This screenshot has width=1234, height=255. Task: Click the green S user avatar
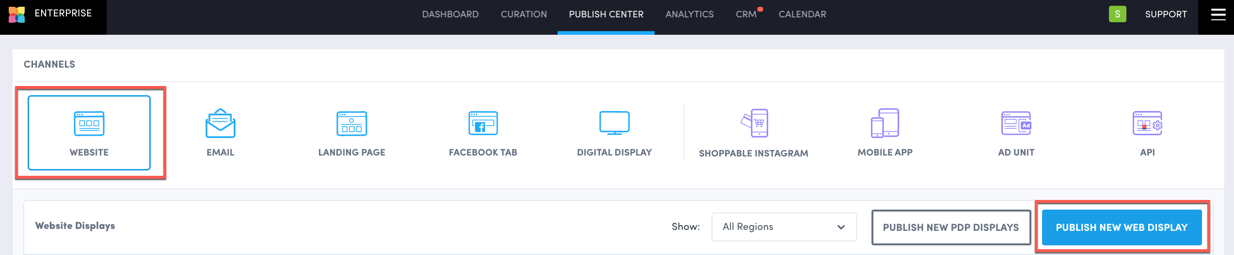1117,14
